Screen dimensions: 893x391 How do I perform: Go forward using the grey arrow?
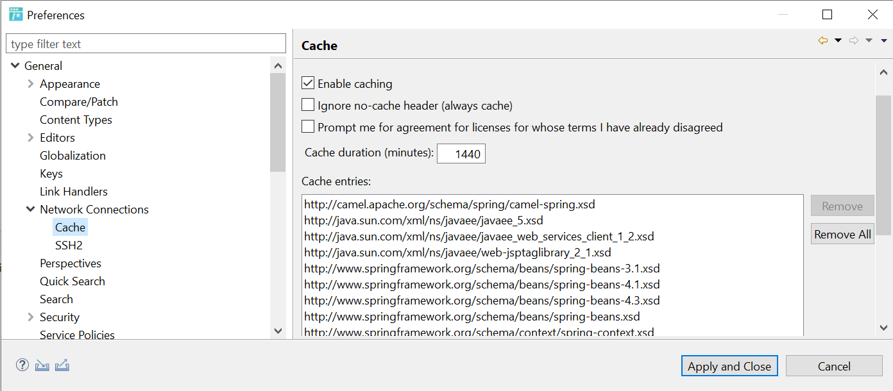tap(854, 40)
